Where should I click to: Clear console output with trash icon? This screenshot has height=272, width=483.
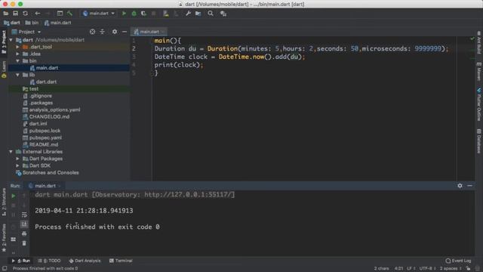point(24,243)
